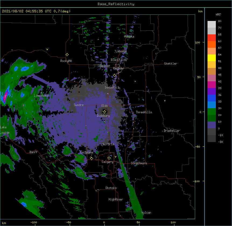
Task: Click the RedDeer city label
Action: pos(118,68)
